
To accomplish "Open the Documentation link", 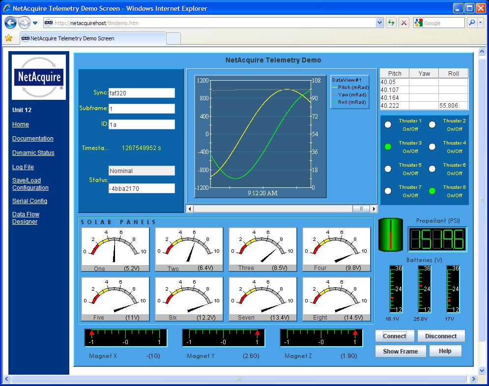I will click(x=33, y=139).
